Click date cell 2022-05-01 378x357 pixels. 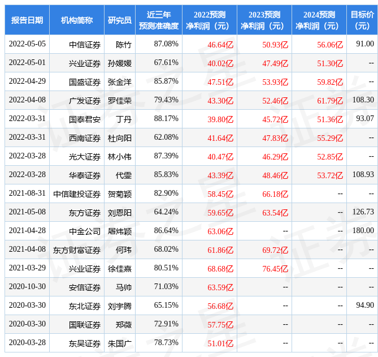pyautogui.click(x=27, y=62)
